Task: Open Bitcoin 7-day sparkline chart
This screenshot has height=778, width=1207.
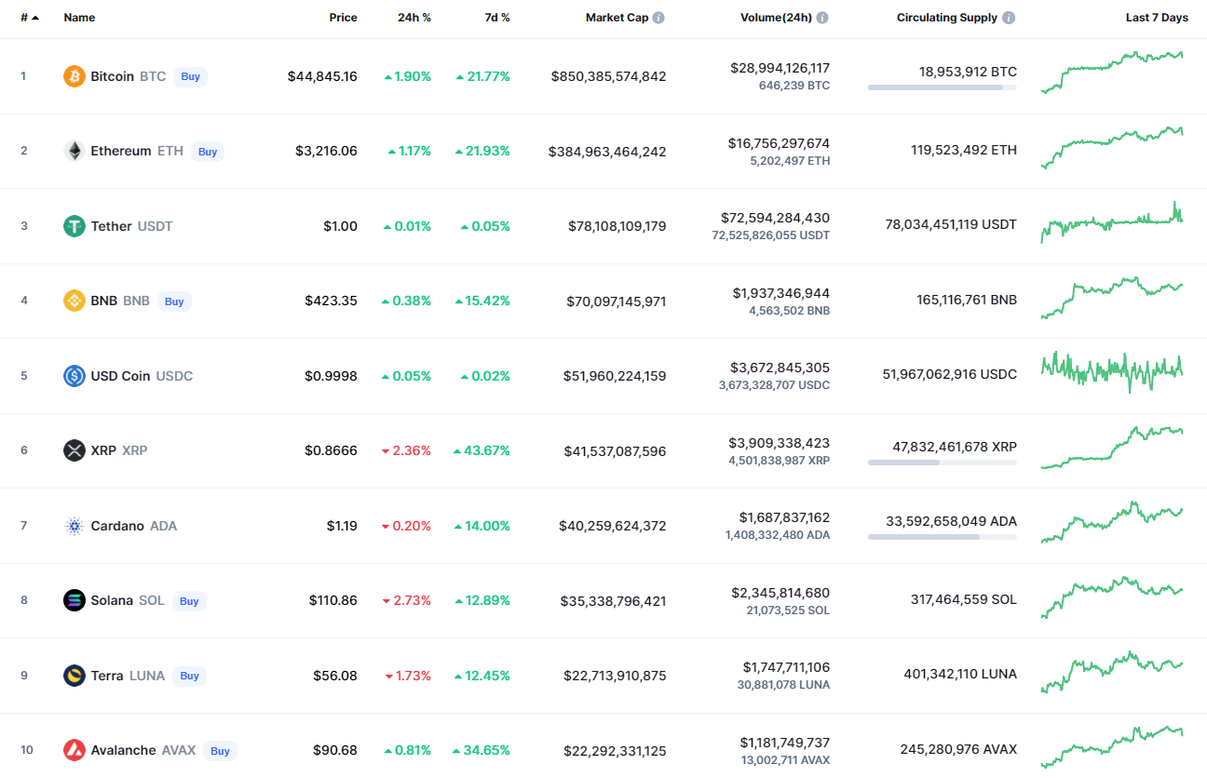Action: tap(1112, 73)
